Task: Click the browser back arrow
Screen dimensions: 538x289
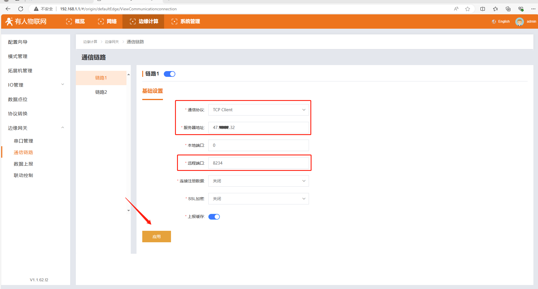Action: tap(8, 9)
